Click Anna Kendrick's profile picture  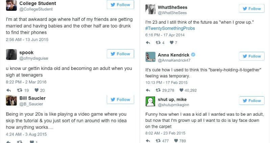[x=150, y=57]
